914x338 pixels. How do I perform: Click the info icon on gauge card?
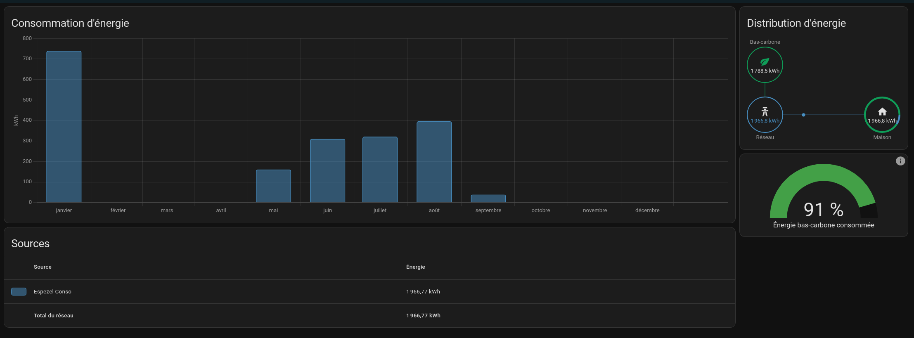tap(900, 161)
